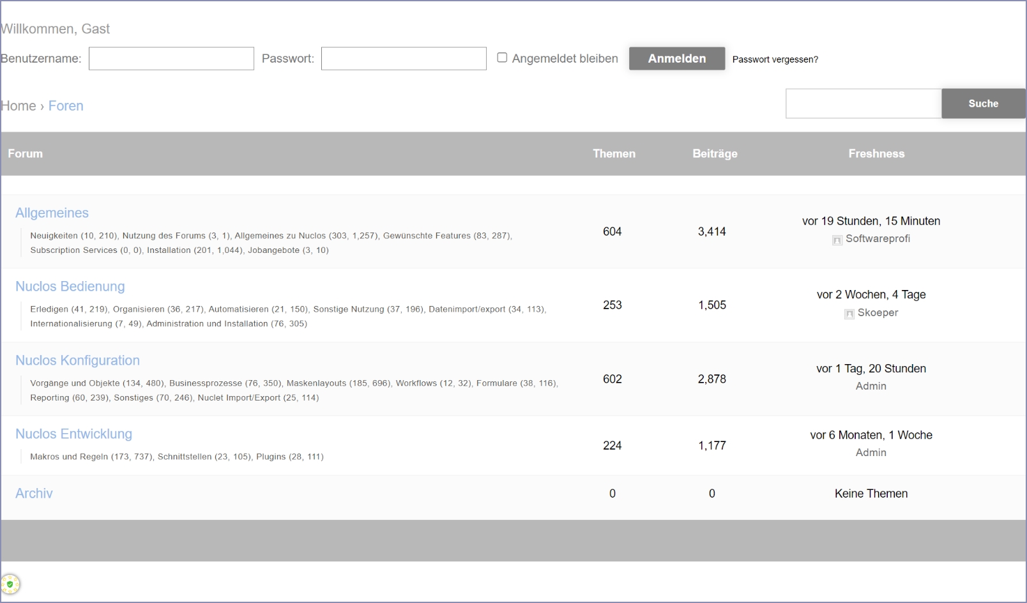
Task: Open the Nuclos Bedienung forum
Action: 70,286
